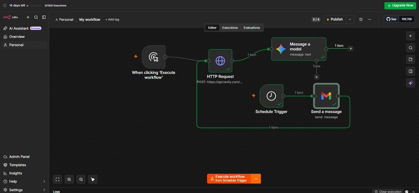Click the tidy up workflow icon
419x193 pixels.
coord(93,179)
